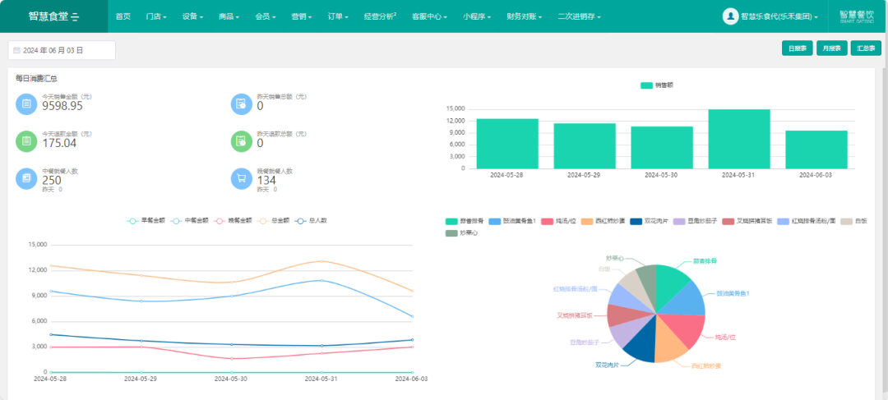This screenshot has width=888, height=400.
Task: Toggle 总人数 series in line chart legend
Action: [311, 221]
